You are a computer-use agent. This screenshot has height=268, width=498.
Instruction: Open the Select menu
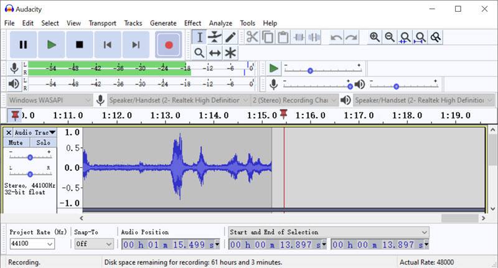[x=50, y=23]
